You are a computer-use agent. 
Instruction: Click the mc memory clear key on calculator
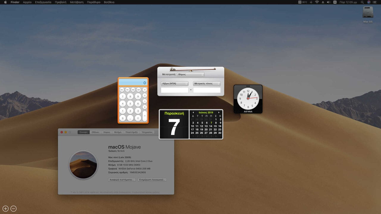point(133,90)
